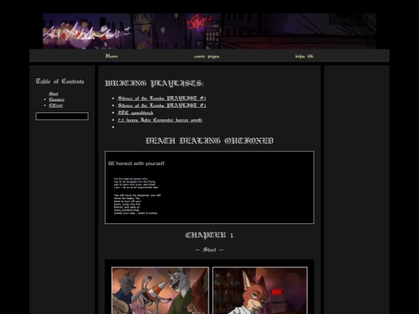Open comic panel with fox at bar

pos(260,291)
